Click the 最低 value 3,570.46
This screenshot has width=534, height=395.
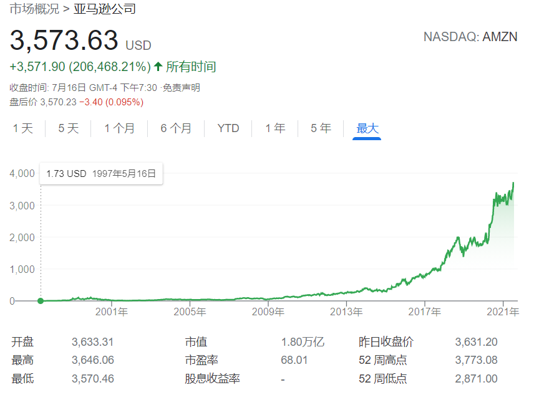point(92,379)
